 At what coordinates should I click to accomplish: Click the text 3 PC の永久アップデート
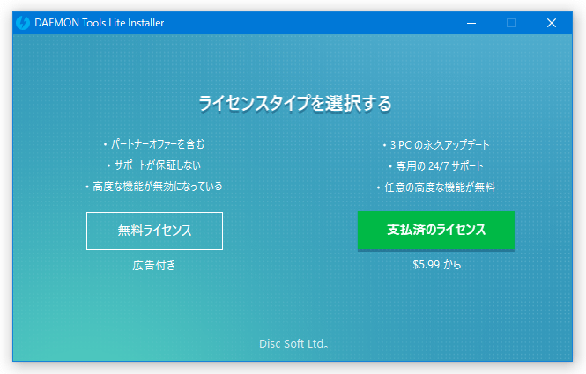(x=440, y=145)
